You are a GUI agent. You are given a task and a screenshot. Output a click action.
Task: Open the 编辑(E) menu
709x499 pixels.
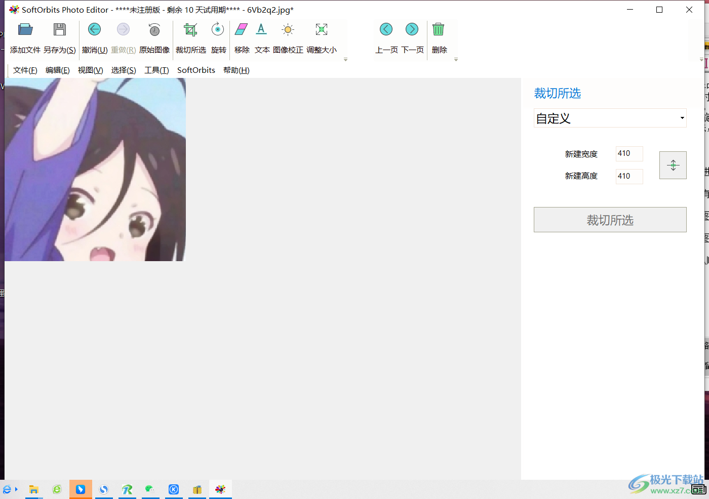click(58, 70)
